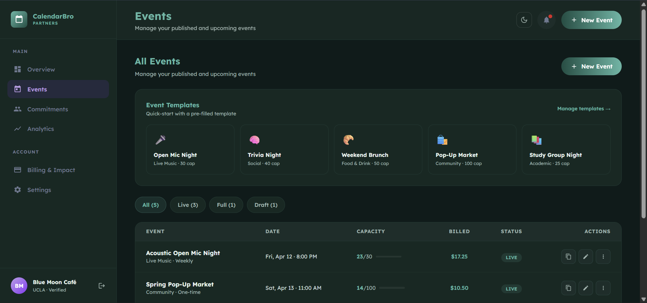Screen dimensions: 647x303
Task: Open more options for Acoustic Open Mic Night
Action: coord(603,256)
